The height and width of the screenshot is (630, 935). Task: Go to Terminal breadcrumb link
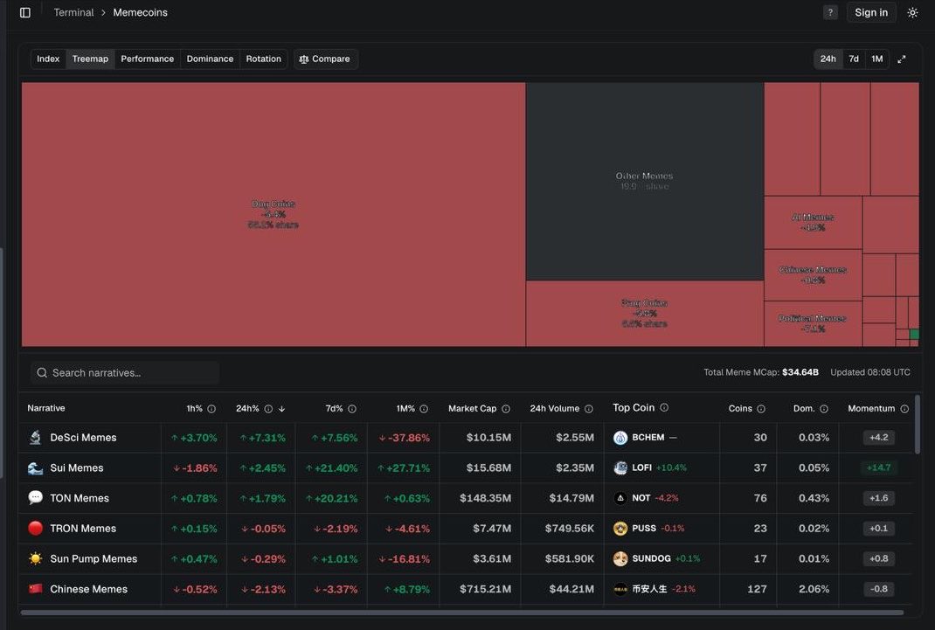(73, 12)
